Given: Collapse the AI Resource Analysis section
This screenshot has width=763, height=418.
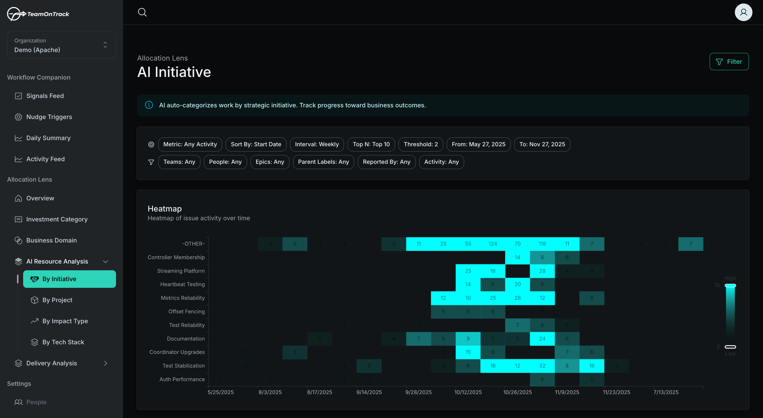Looking at the screenshot, I should [x=105, y=261].
